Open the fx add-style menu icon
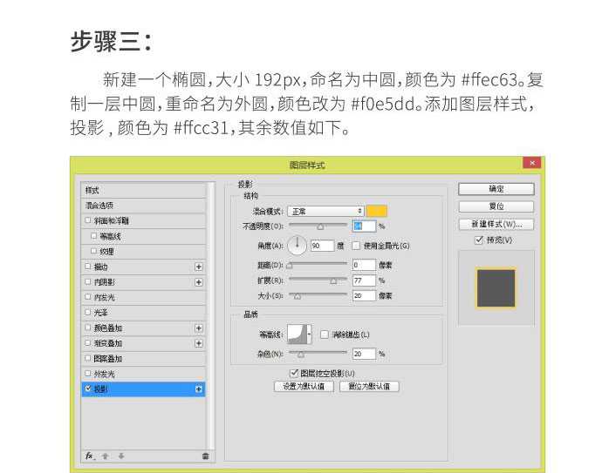The height and width of the screenshot is (473, 602). [89, 456]
